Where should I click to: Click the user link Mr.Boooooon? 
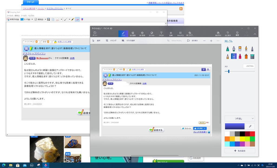coord(42,58)
